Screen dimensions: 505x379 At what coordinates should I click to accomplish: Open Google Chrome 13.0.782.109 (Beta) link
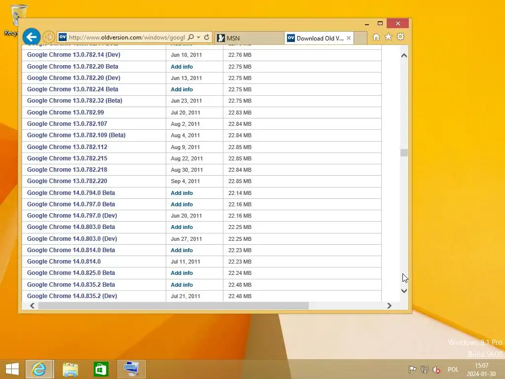tap(76, 135)
